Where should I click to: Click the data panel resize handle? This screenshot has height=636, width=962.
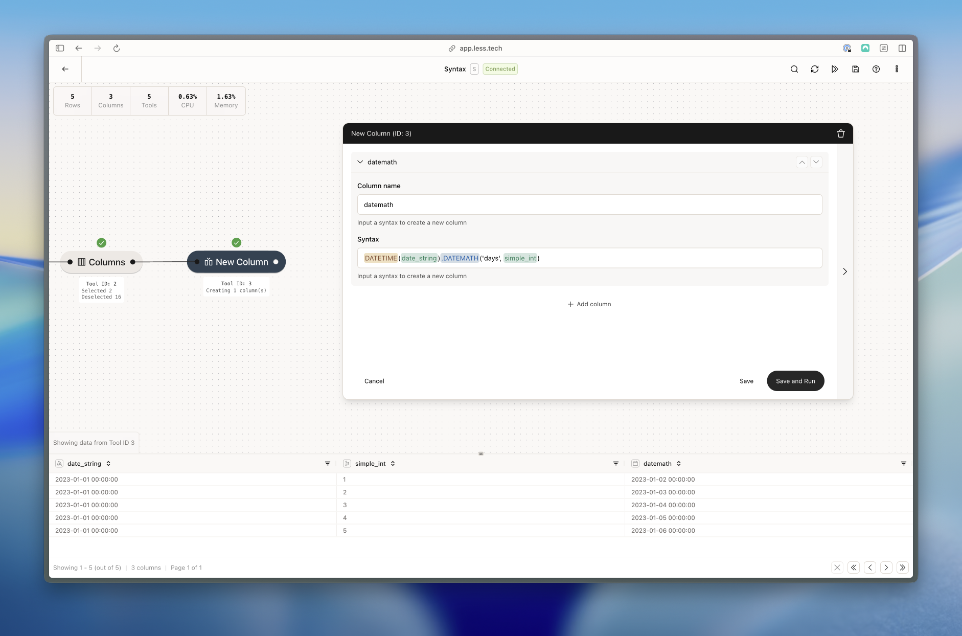point(481,453)
